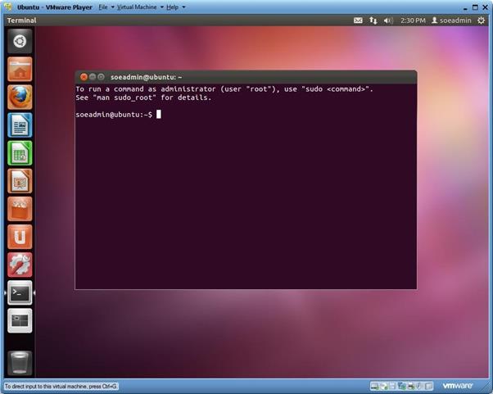This screenshot has height=394, width=493.
Task: Open the Help menu in VMware
Action: click(x=175, y=7)
